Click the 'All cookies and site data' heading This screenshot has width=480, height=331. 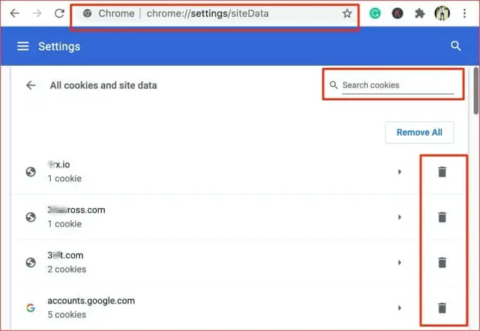[104, 85]
